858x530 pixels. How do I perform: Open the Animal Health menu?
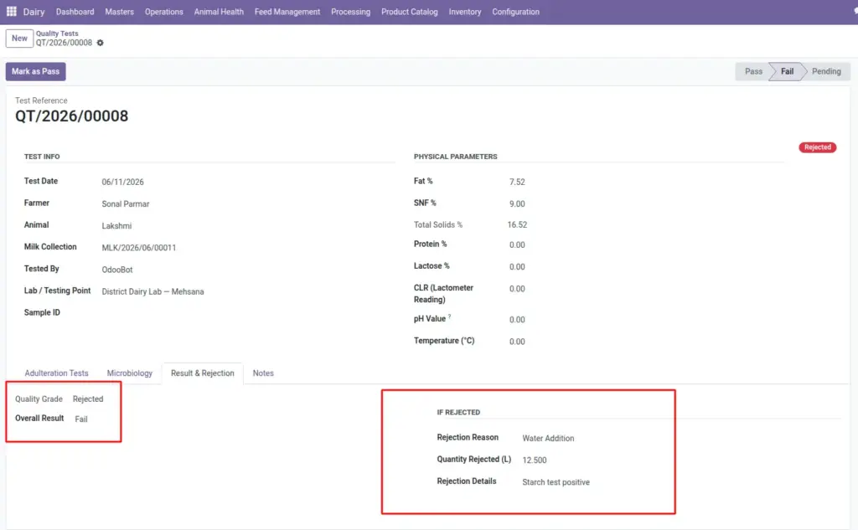coord(219,12)
